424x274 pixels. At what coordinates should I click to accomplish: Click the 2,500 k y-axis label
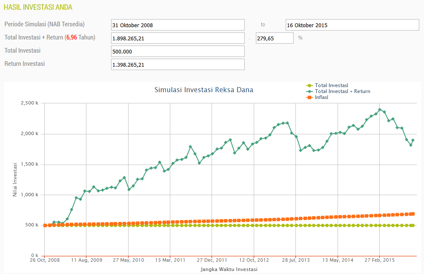(29, 103)
